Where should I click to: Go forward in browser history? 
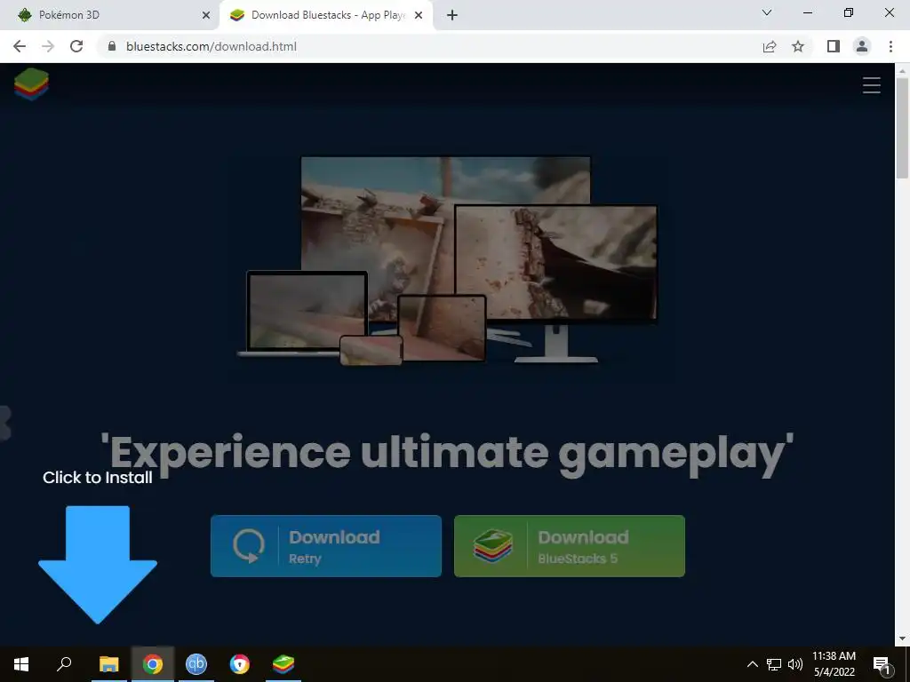coord(48,46)
